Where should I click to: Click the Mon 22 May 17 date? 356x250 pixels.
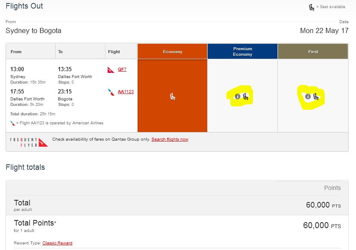point(324,30)
